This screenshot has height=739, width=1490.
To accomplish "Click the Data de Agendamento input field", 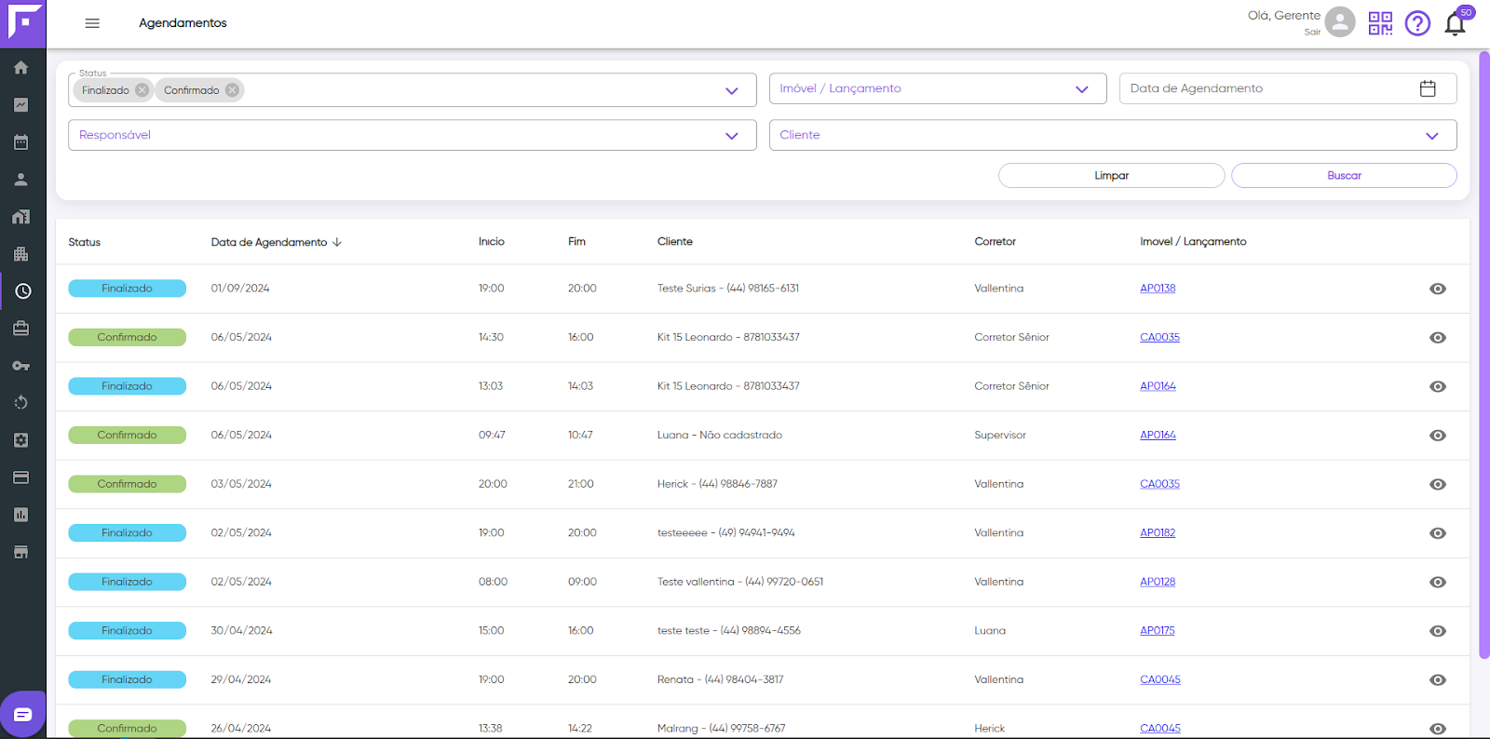I will [x=1288, y=88].
